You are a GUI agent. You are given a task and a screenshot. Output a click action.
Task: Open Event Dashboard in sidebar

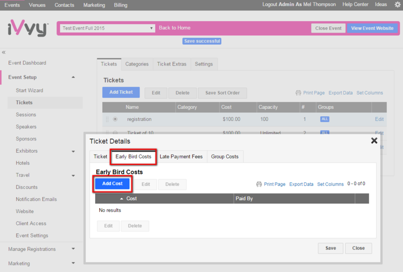[x=27, y=63]
